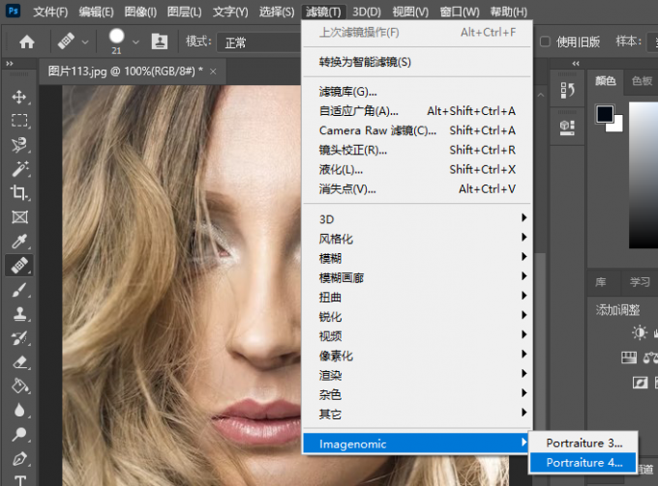Open the brush size preset picker arrow

(135, 42)
